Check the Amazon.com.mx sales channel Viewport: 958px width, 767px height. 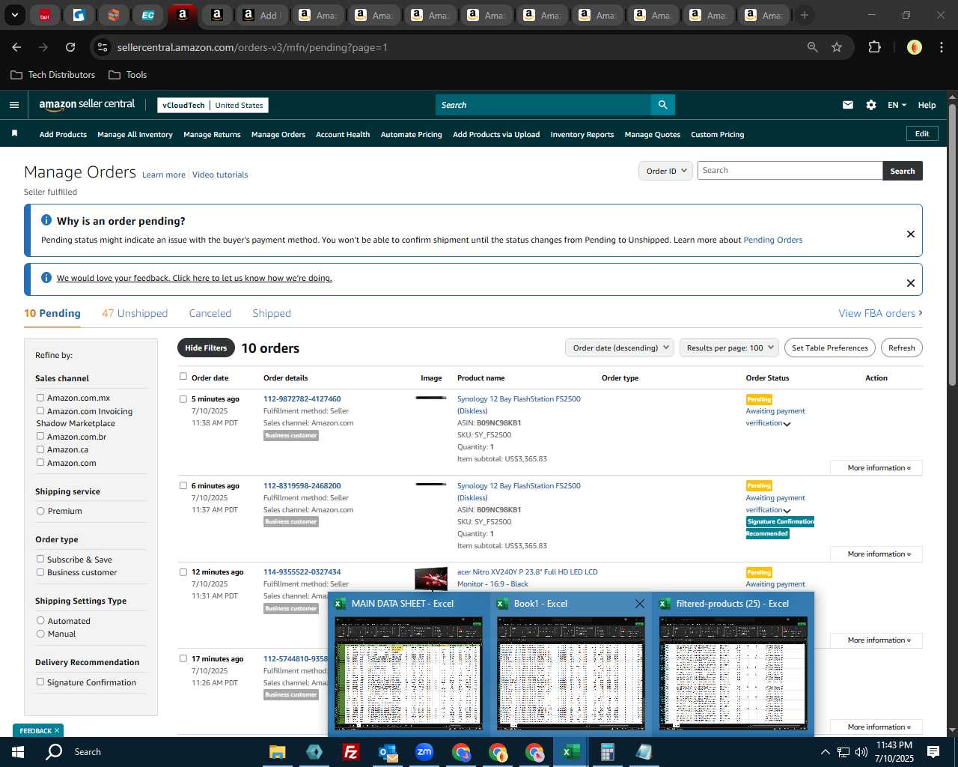click(x=40, y=398)
